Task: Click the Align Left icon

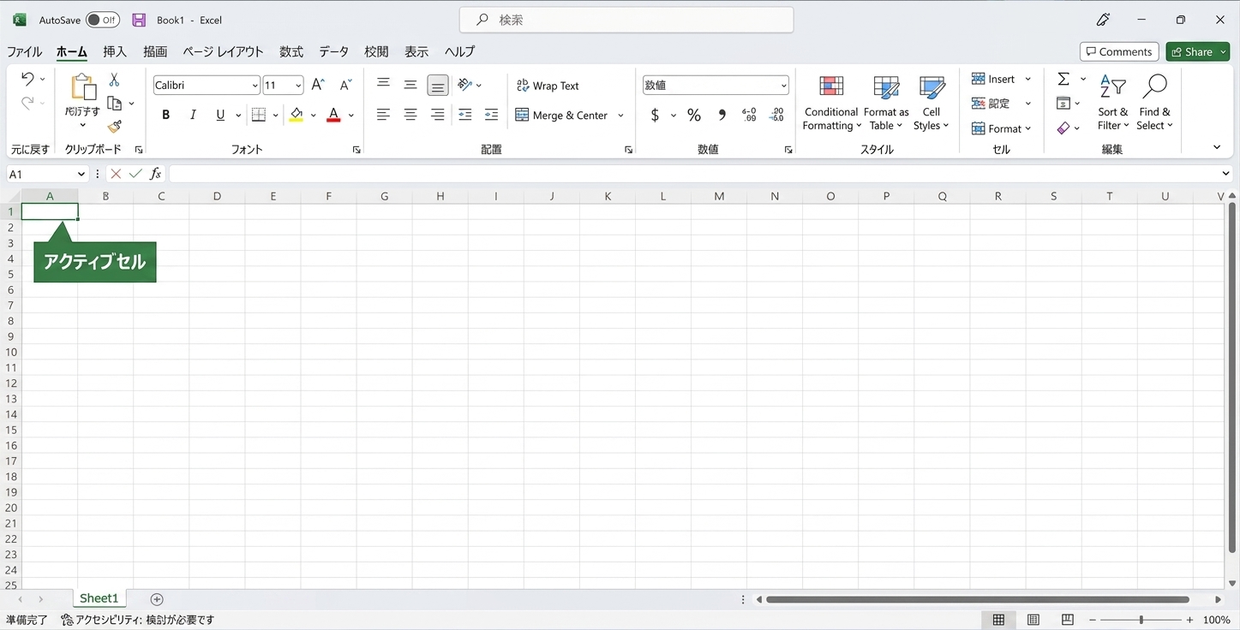Action: coord(383,115)
